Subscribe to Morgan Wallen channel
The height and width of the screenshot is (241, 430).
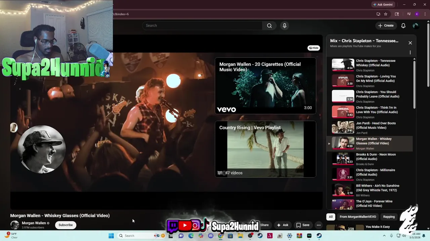click(66, 225)
